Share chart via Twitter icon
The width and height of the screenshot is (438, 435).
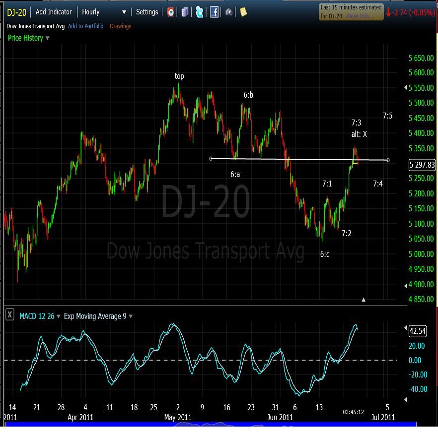[200, 12]
